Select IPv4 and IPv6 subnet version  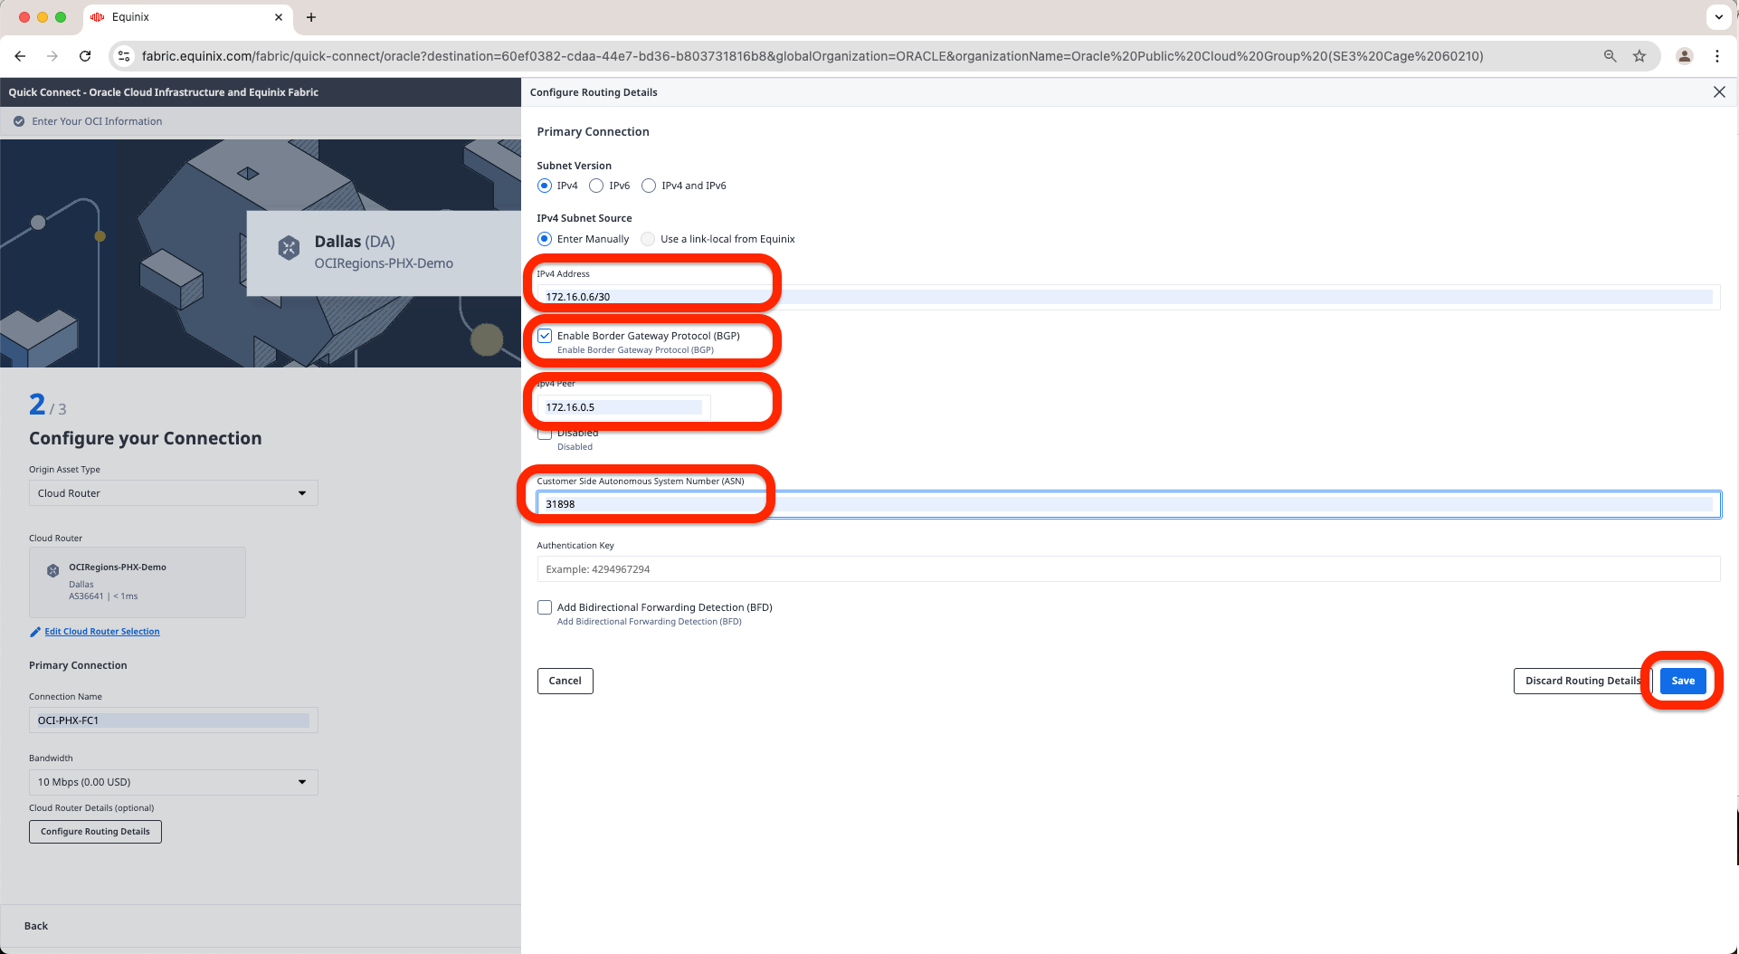coord(649,186)
